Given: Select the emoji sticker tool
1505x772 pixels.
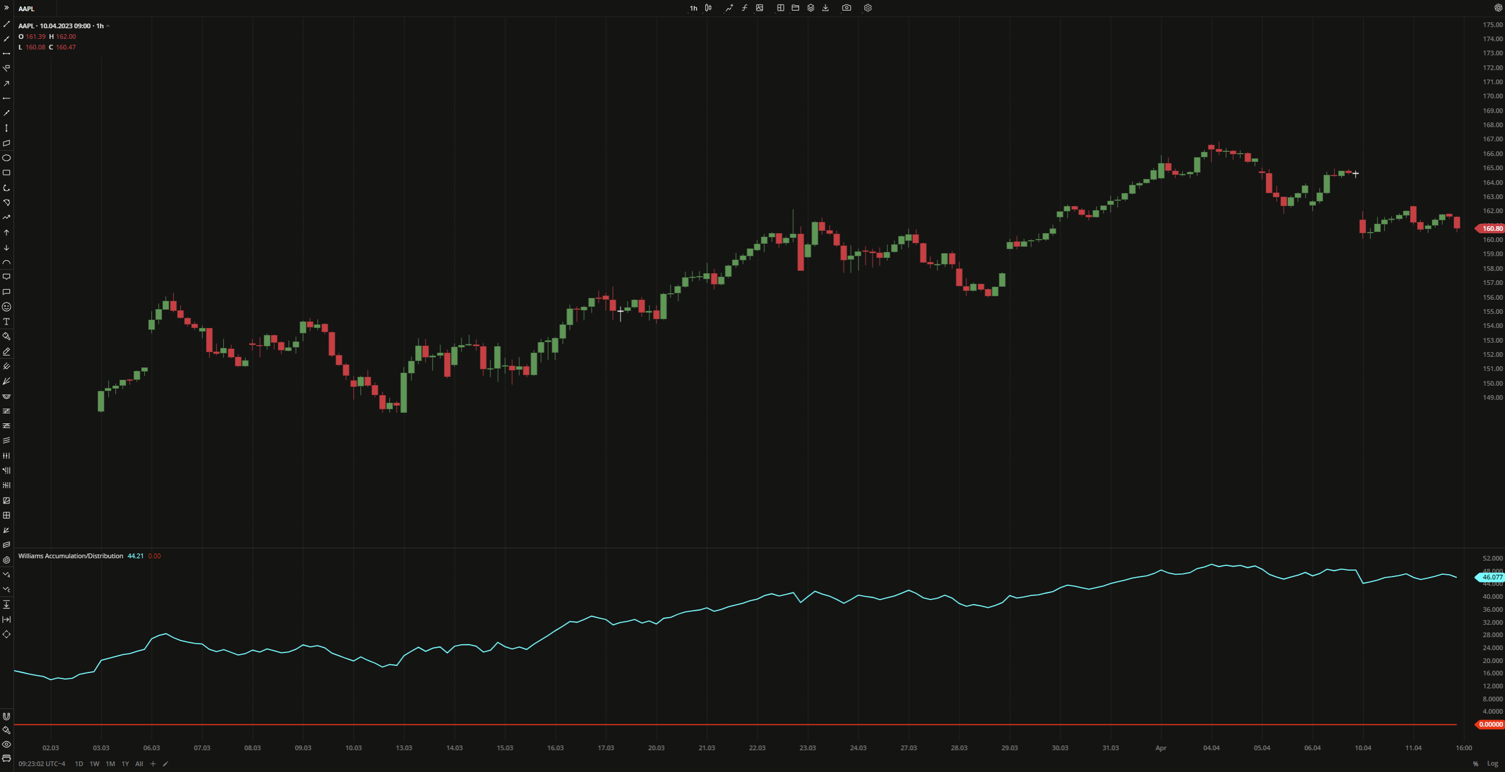Looking at the screenshot, I should tap(6, 307).
